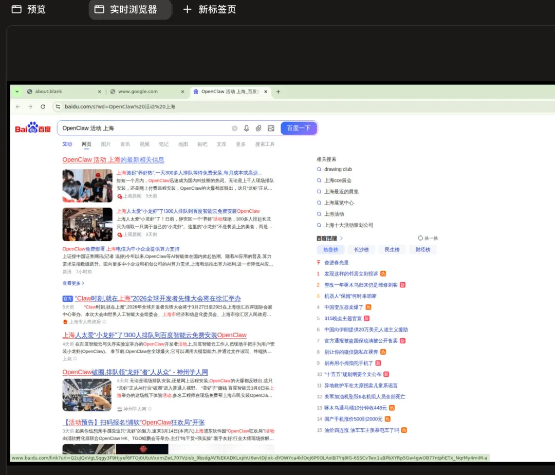Click the Baidu search input field
The width and height of the screenshot is (555, 475).
pyautogui.click(x=144, y=128)
